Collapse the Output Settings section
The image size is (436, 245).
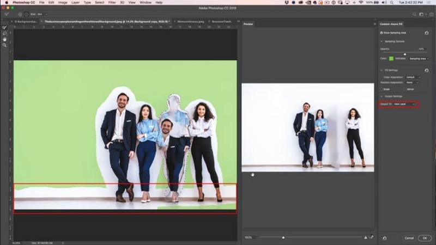(381, 96)
